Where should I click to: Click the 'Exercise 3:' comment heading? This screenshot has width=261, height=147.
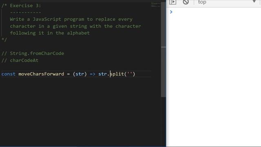(25, 6)
